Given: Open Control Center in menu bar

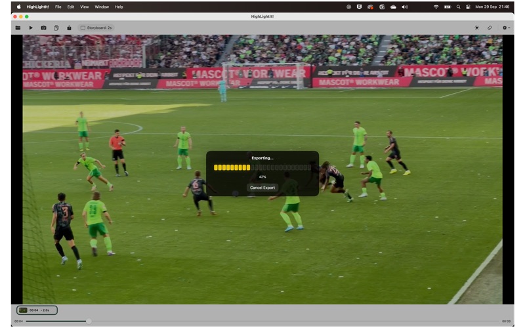Looking at the screenshot, I should (468, 7).
